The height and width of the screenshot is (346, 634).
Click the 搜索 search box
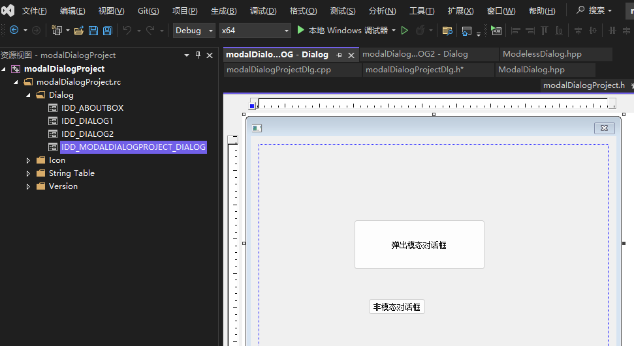[x=594, y=10]
